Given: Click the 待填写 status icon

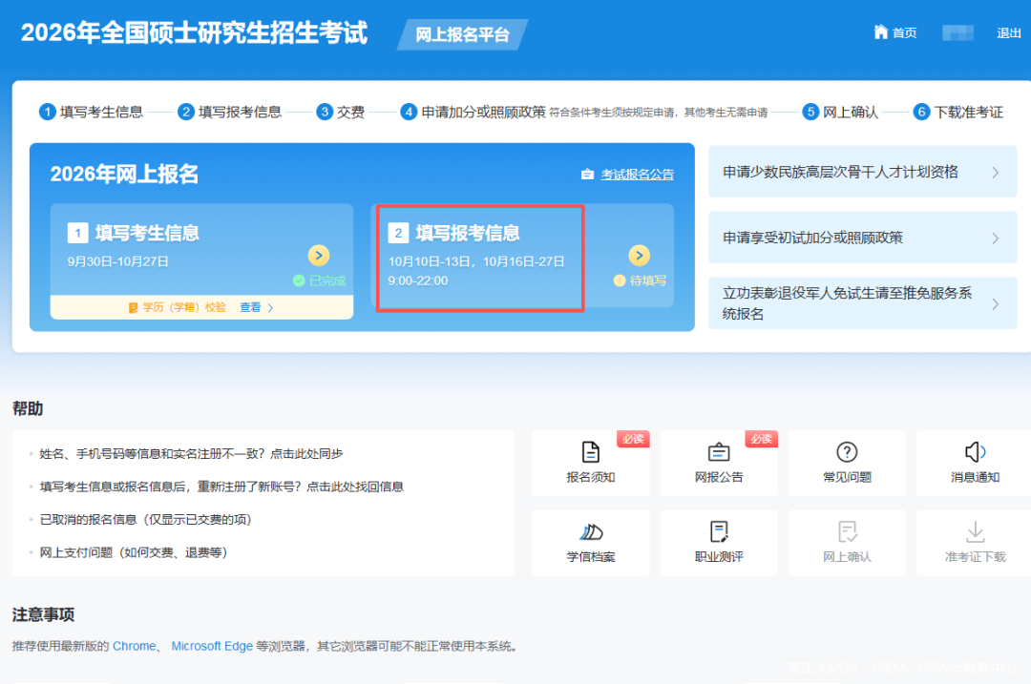Looking at the screenshot, I should coord(619,280).
